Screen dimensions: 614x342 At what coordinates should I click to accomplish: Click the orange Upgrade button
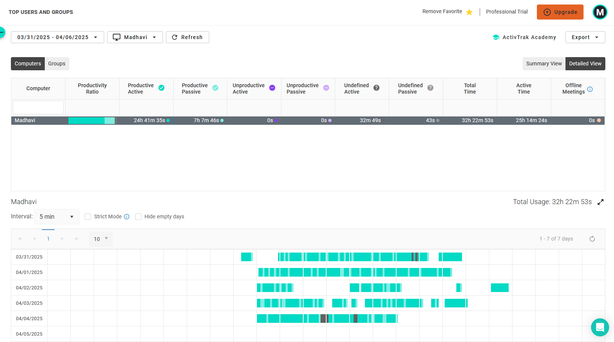tap(560, 12)
